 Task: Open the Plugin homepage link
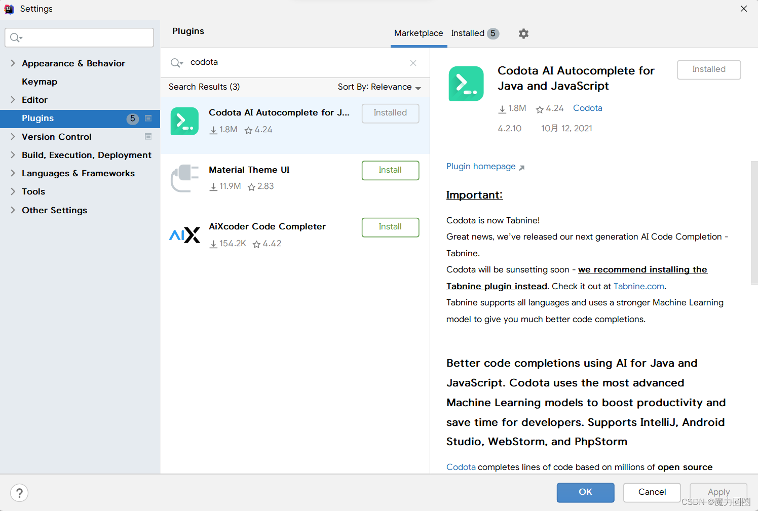click(x=481, y=167)
